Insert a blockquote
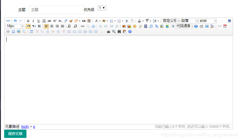The width and height of the screenshot is (241, 140). point(84,21)
